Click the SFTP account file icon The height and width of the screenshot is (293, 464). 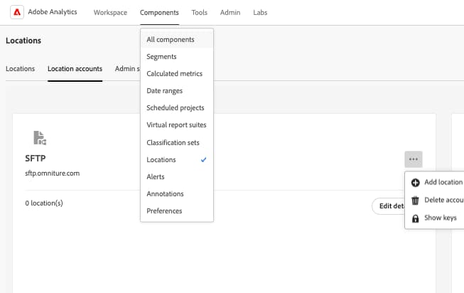[40, 137]
